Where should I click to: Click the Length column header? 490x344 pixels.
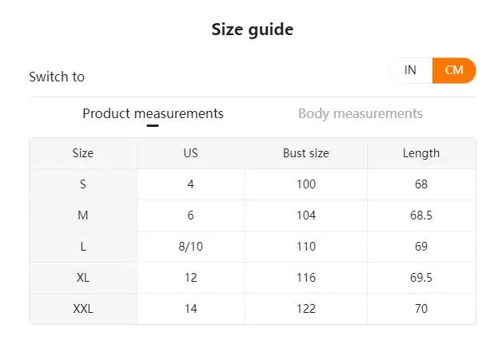[420, 153]
